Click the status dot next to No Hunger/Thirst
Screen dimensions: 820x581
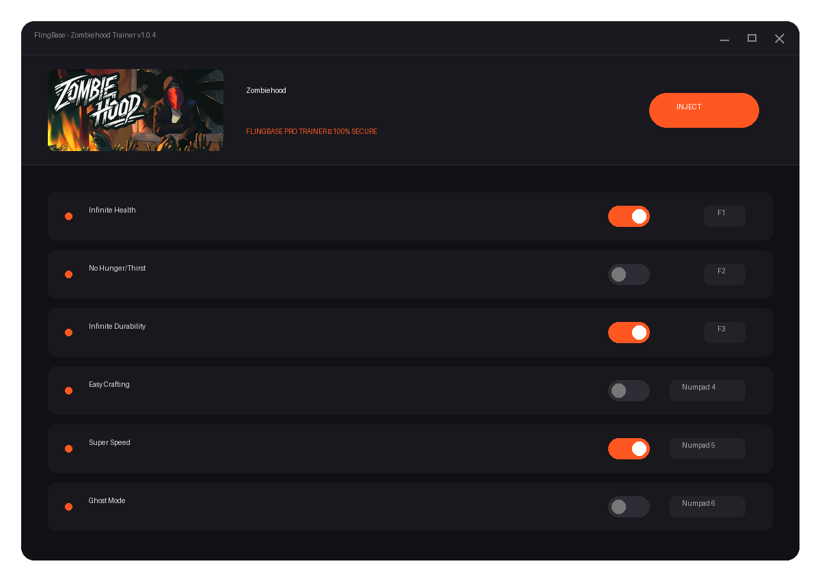pos(68,274)
